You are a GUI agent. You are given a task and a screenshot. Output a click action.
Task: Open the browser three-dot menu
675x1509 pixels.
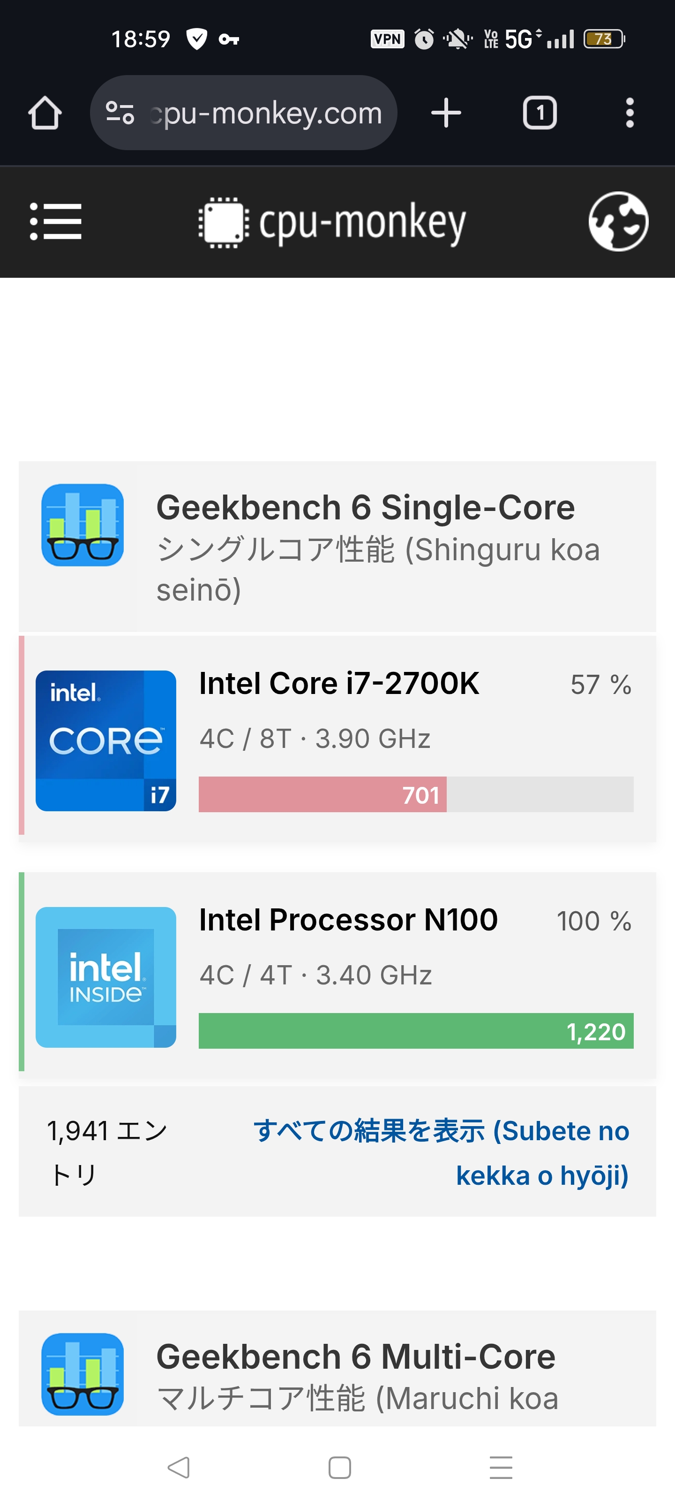coord(630,113)
